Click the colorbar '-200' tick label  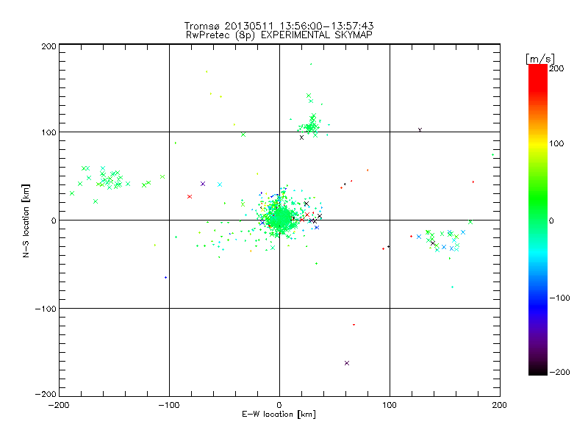[x=559, y=372]
